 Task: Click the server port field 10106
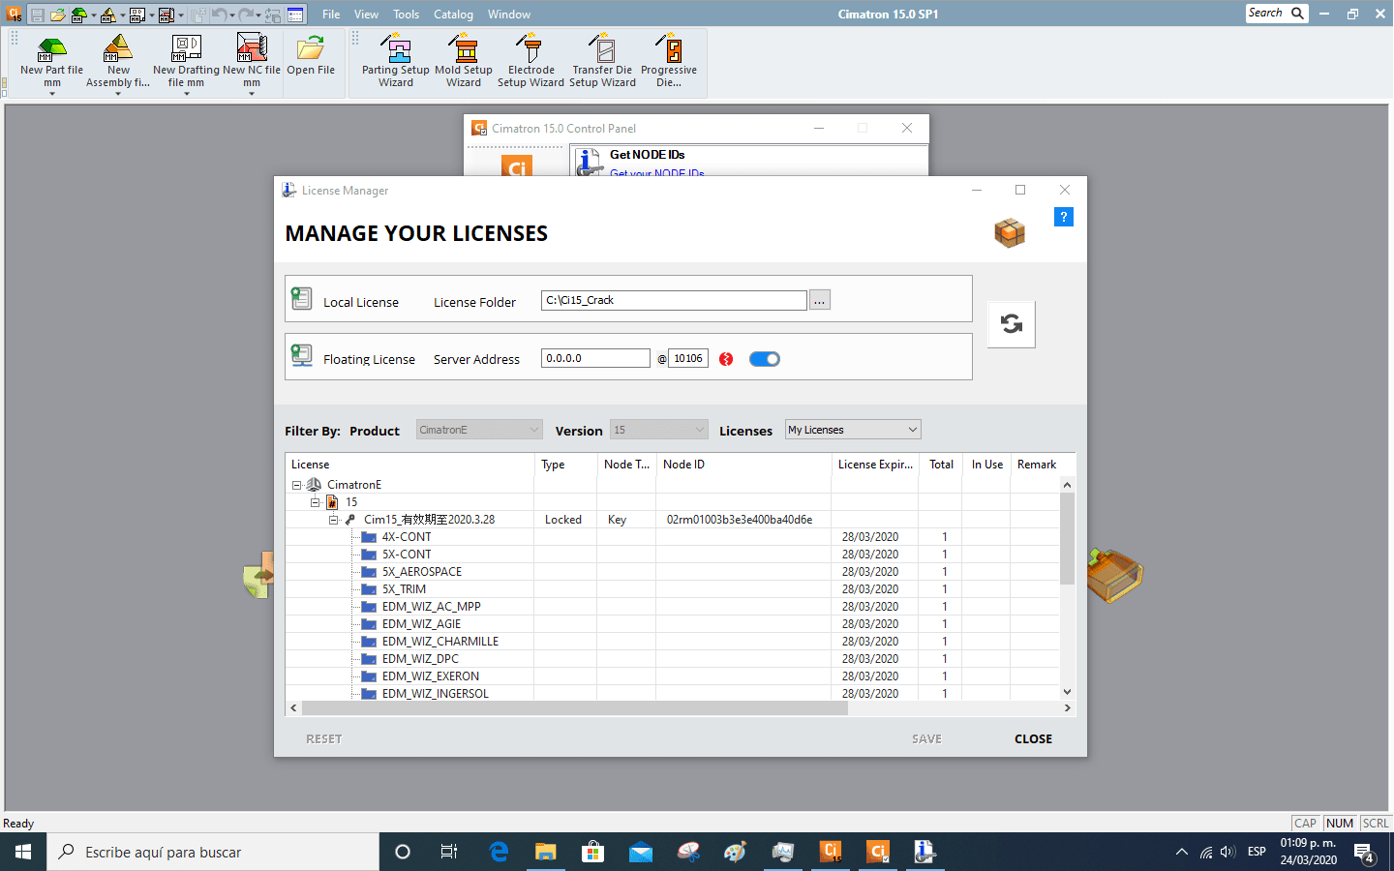pyautogui.click(x=688, y=358)
